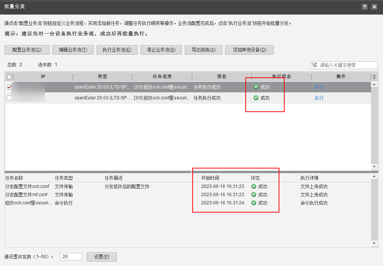
Task: Click task detail scrollbar up arrow
Action: (374, 176)
